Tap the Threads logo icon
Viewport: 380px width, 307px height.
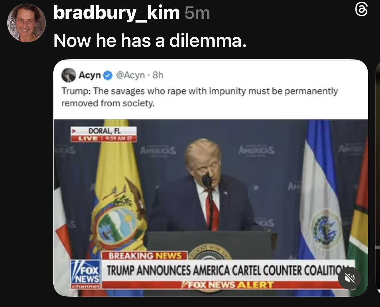coord(361,9)
